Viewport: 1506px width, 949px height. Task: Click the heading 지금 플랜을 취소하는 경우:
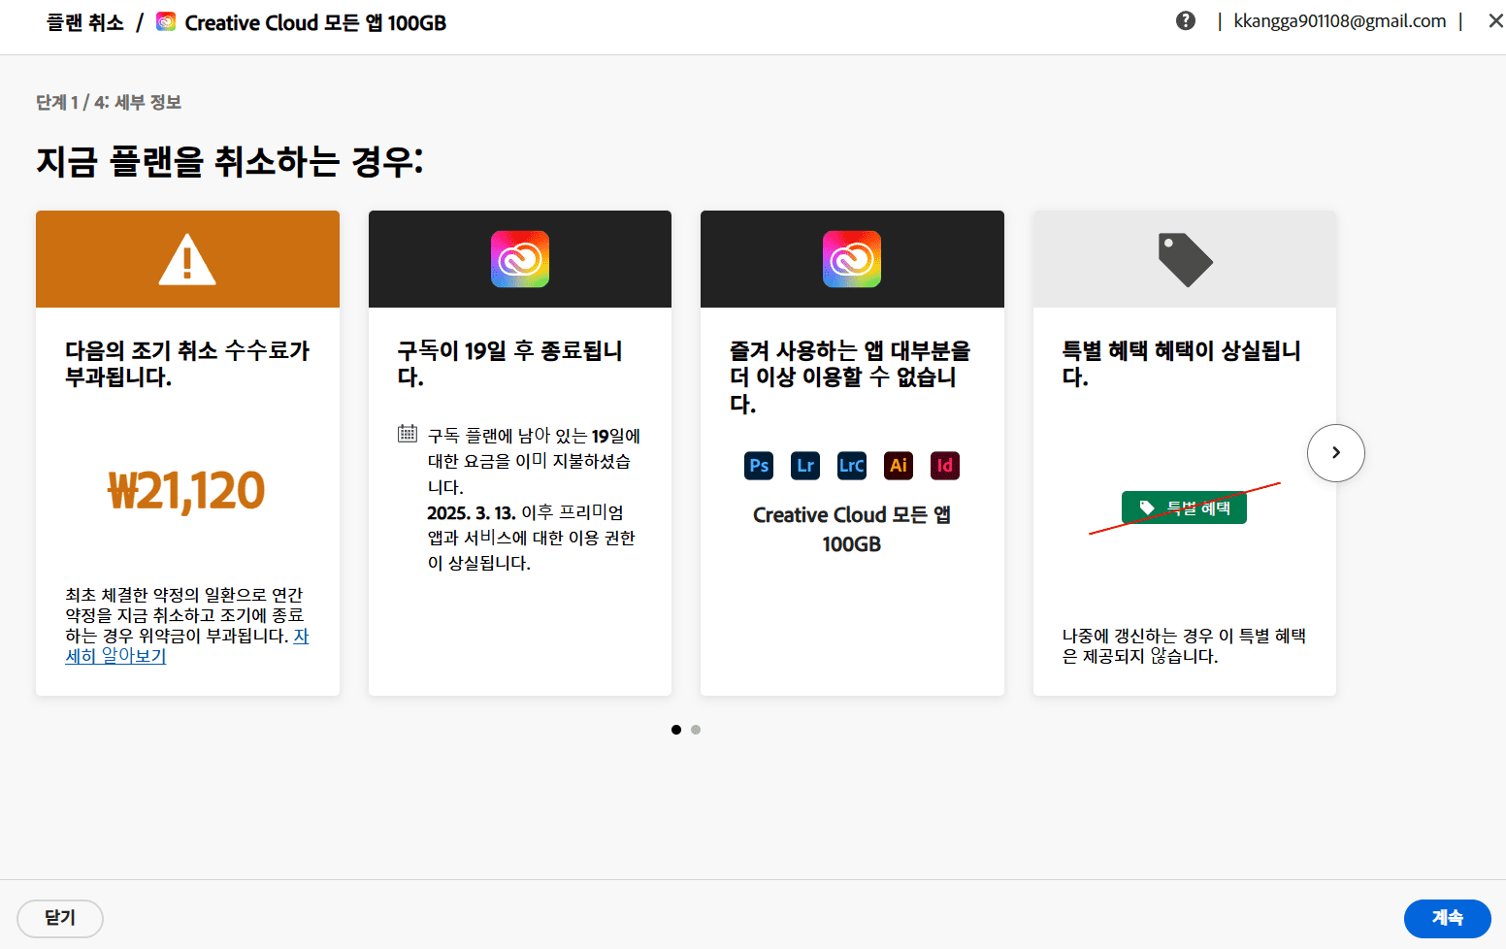[x=230, y=161]
